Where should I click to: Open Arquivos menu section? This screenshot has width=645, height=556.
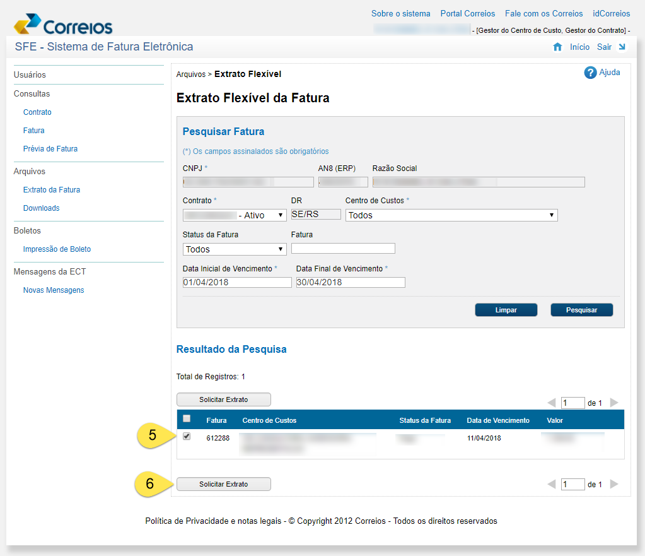point(30,171)
